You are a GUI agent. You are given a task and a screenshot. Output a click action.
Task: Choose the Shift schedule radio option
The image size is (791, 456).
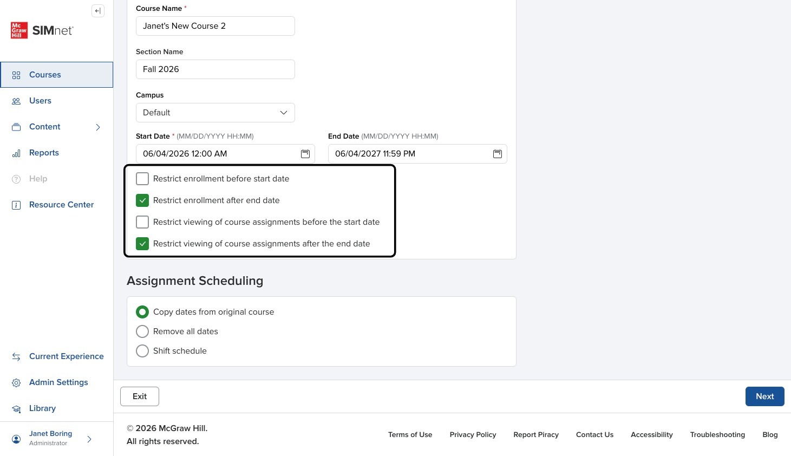coord(142,351)
